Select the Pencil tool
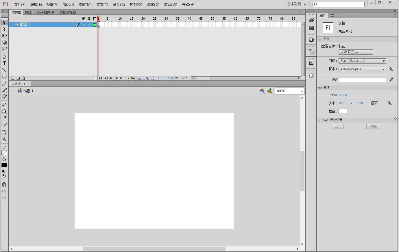 [x=4, y=84]
